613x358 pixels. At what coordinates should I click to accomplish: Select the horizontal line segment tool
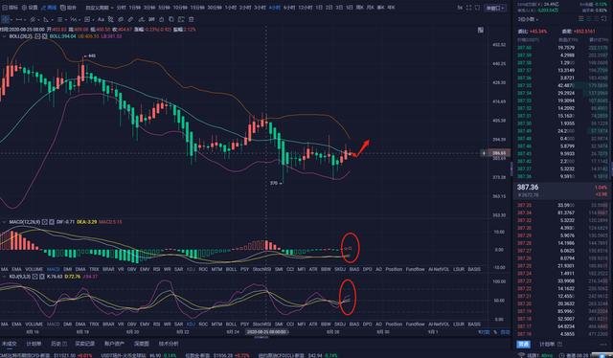(19, 19)
